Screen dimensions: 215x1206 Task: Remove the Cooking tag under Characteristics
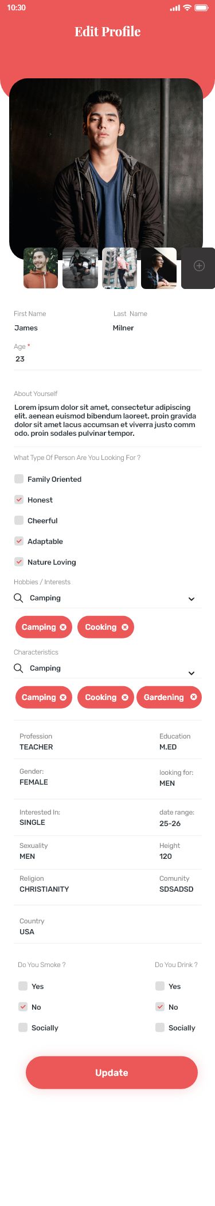click(x=125, y=697)
